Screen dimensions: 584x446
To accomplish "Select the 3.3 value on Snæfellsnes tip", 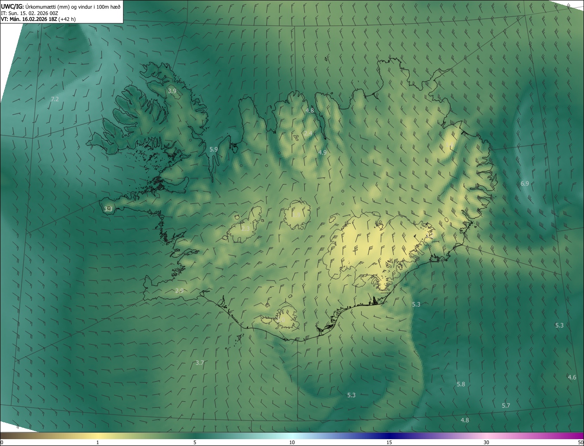I will coord(108,209).
